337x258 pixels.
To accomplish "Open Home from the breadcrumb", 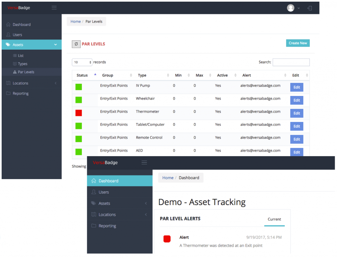I will [x=75, y=21].
